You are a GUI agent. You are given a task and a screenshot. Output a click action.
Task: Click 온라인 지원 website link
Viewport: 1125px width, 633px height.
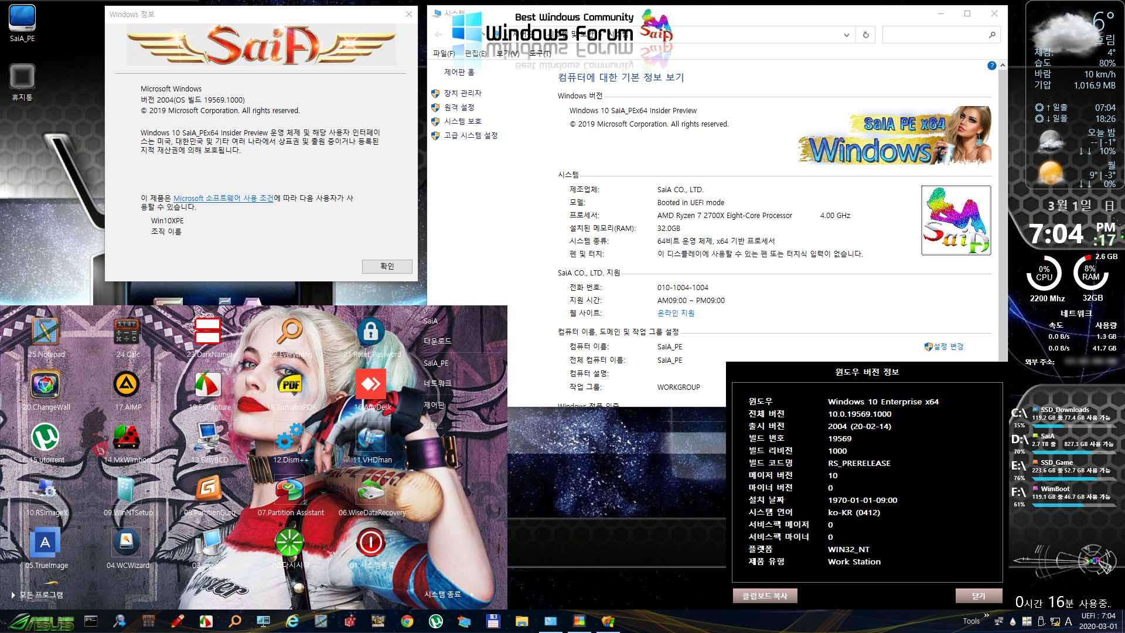(x=676, y=313)
